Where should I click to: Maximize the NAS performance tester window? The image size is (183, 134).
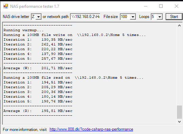pyautogui.click(x=161, y=6)
